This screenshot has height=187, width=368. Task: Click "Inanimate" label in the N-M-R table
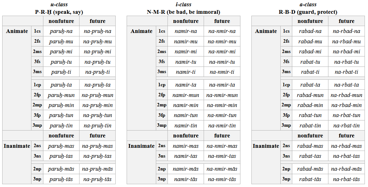[141, 146]
